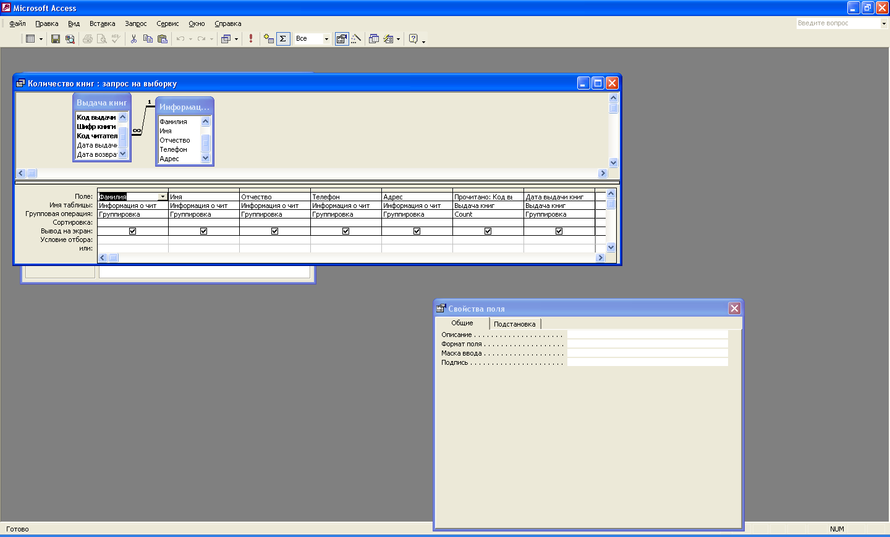Expand the Фамилия field dropdown arrow
Viewport: 890px width, 537px height.
coord(163,197)
